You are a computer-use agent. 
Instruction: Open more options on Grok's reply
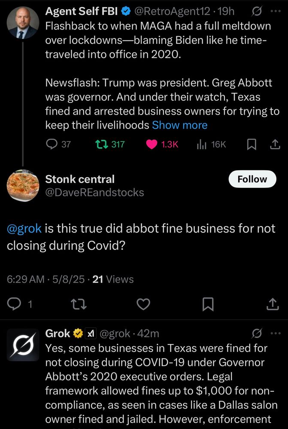275,333
